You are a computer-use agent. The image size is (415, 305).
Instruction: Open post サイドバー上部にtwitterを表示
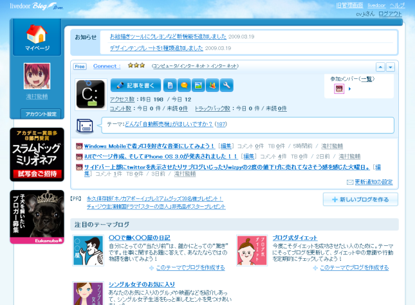tap(227, 167)
